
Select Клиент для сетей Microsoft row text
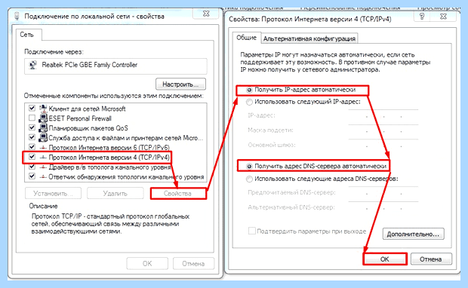(x=87, y=109)
